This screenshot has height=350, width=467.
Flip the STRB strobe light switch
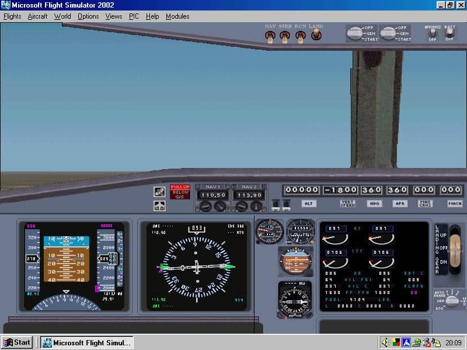pyautogui.click(x=284, y=35)
